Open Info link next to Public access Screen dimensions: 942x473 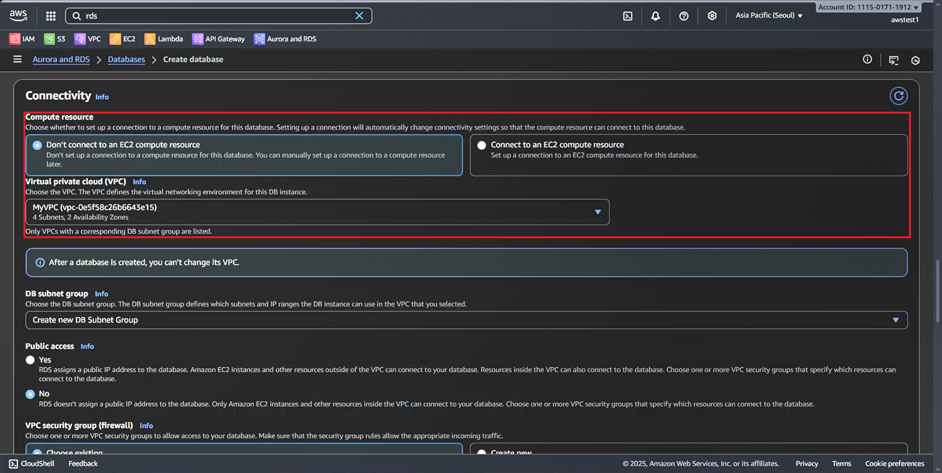point(87,347)
